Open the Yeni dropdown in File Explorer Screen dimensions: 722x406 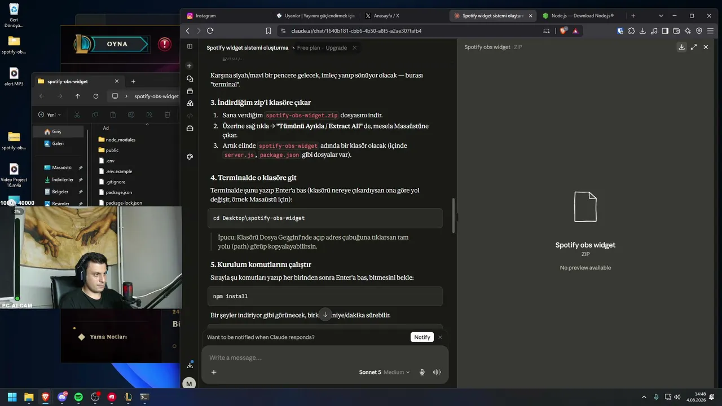pos(50,114)
